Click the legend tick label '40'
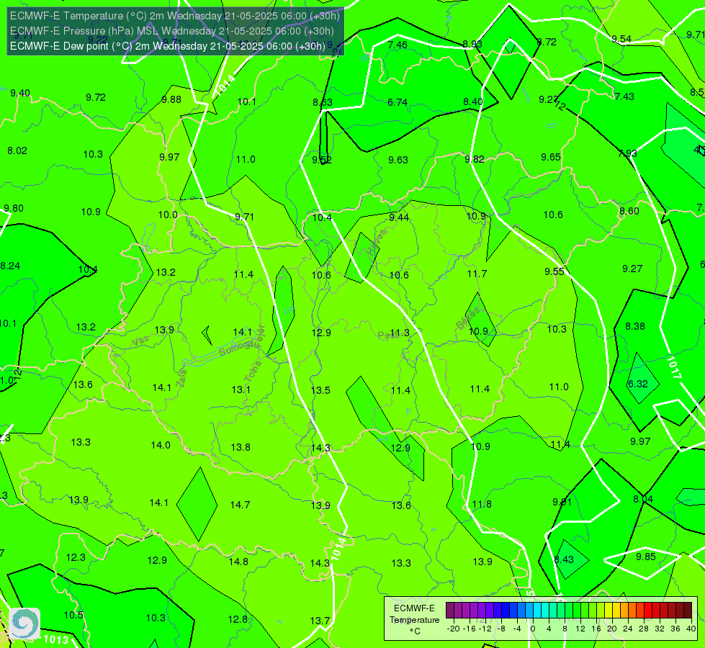Viewport: 705px width, 648px height. coord(691,629)
